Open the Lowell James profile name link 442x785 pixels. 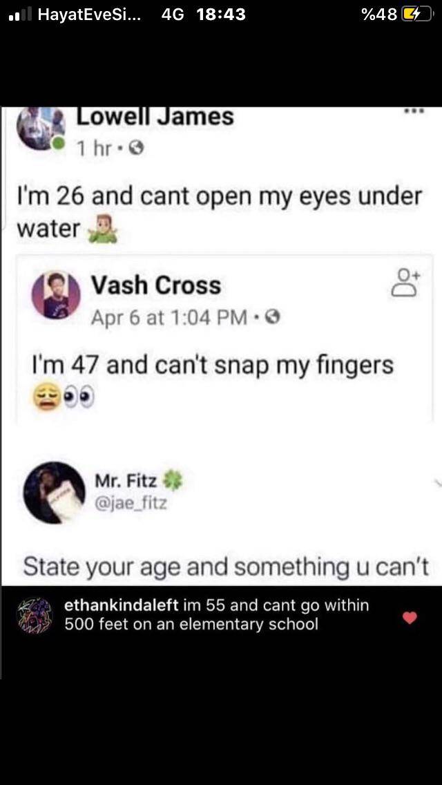(x=154, y=117)
